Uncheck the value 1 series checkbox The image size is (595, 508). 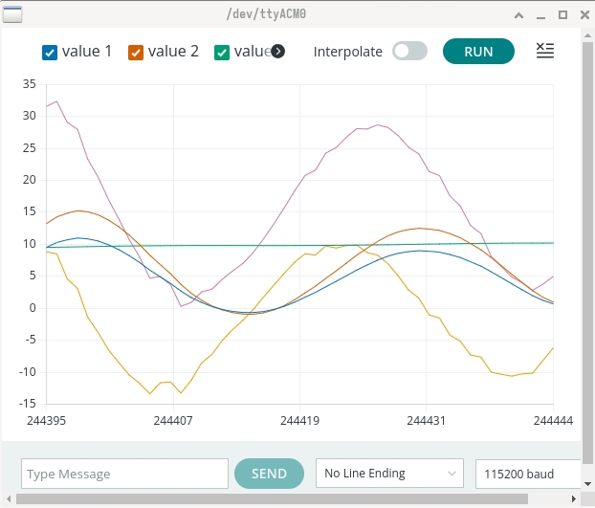point(51,52)
